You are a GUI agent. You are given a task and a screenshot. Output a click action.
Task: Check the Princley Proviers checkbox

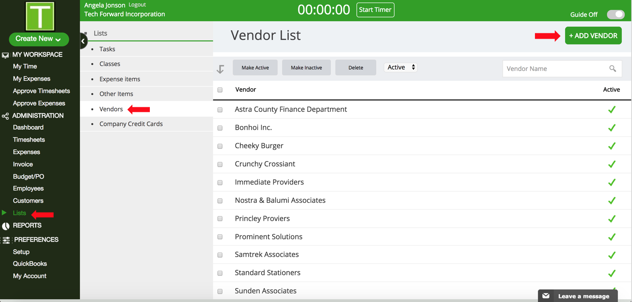click(220, 219)
